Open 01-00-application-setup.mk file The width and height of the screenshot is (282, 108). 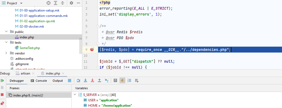tap(39, 10)
